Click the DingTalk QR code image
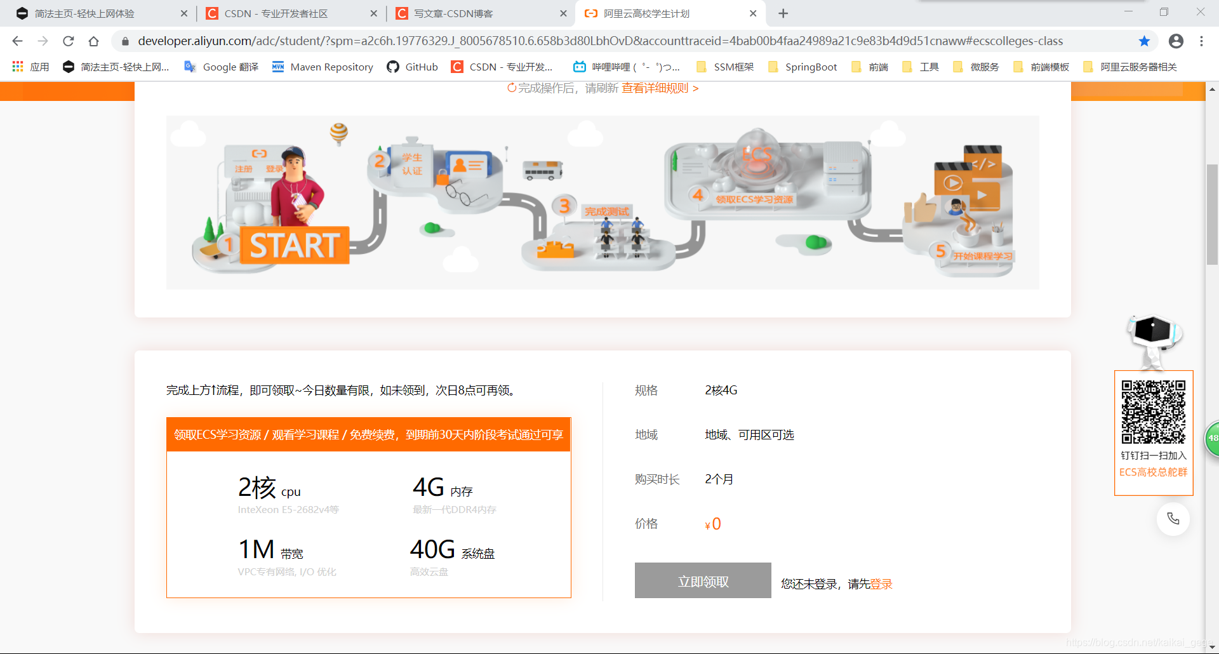 click(1153, 412)
